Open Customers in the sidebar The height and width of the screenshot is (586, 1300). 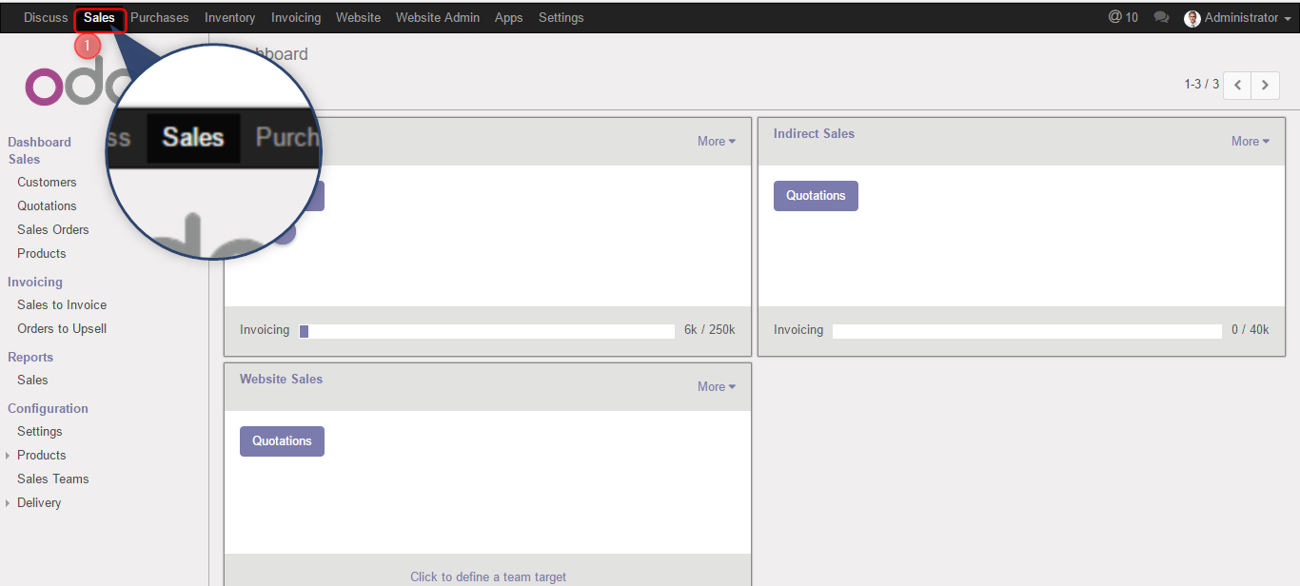[x=47, y=183]
